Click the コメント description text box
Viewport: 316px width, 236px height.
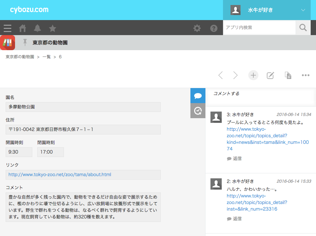[x=83, y=207]
